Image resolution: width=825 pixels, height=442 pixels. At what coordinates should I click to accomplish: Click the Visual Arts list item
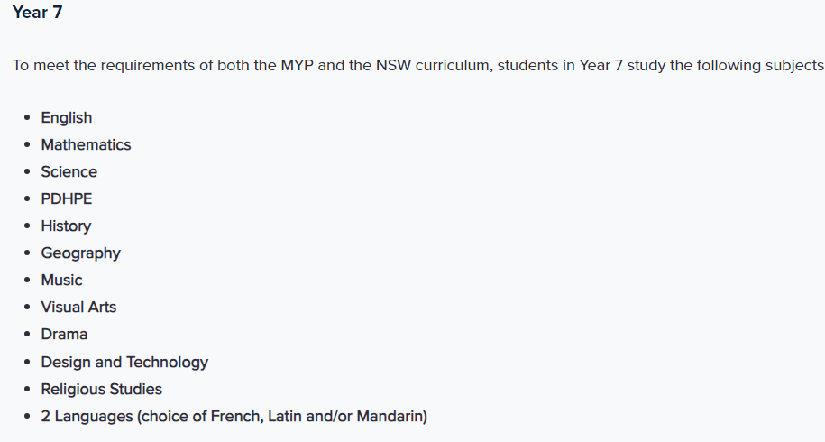[78, 307]
